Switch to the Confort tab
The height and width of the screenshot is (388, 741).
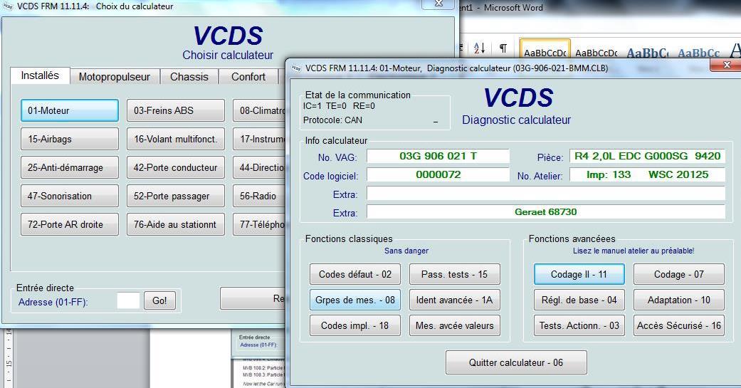(x=248, y=77)
